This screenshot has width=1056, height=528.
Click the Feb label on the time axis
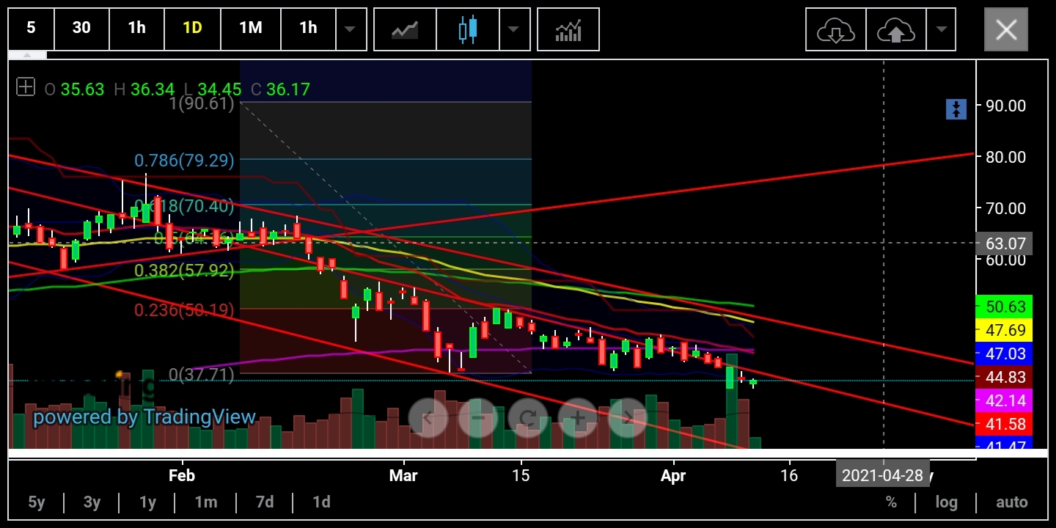[x=182, y=475]
